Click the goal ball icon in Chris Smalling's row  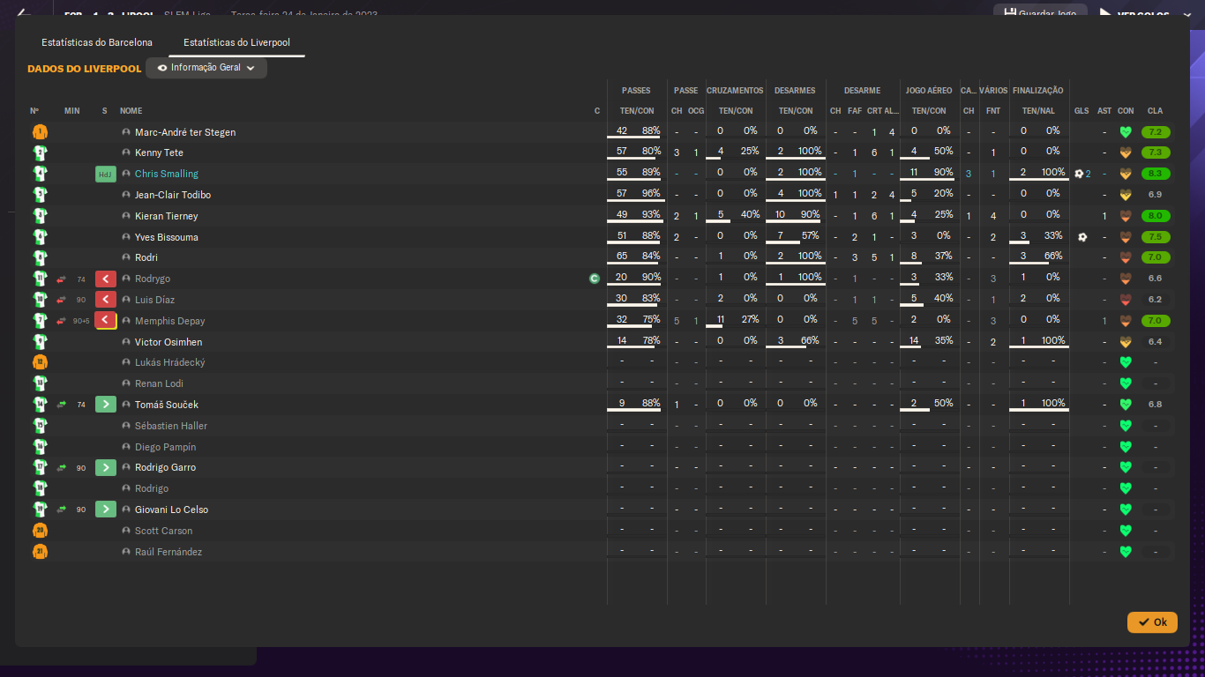click(1079, 174)
